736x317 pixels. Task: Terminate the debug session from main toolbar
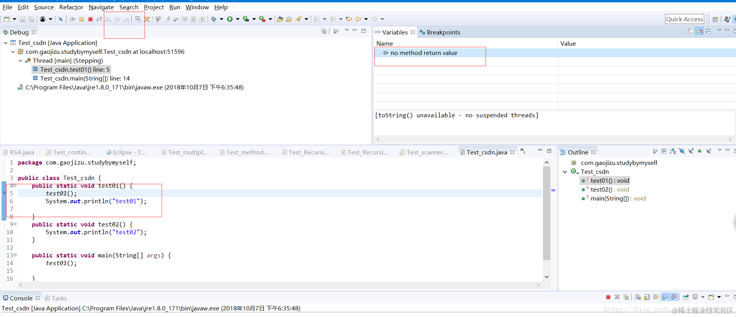90,19
